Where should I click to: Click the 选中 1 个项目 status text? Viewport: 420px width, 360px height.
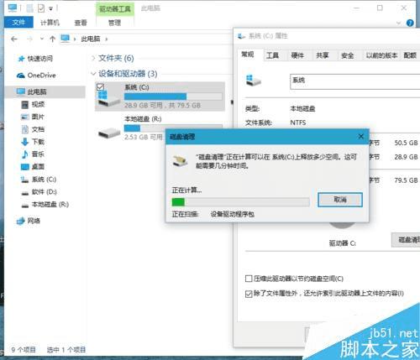[66, 350]
